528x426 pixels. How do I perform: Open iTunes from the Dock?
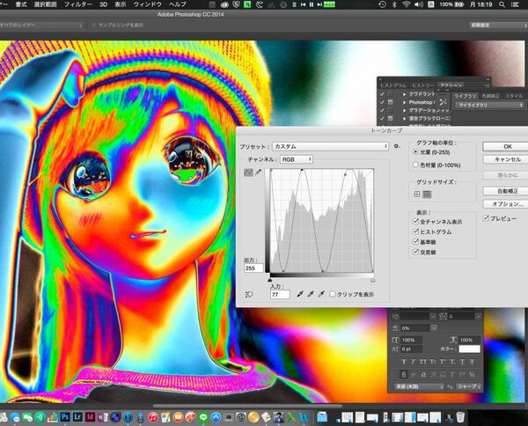[x=153, y=417]
